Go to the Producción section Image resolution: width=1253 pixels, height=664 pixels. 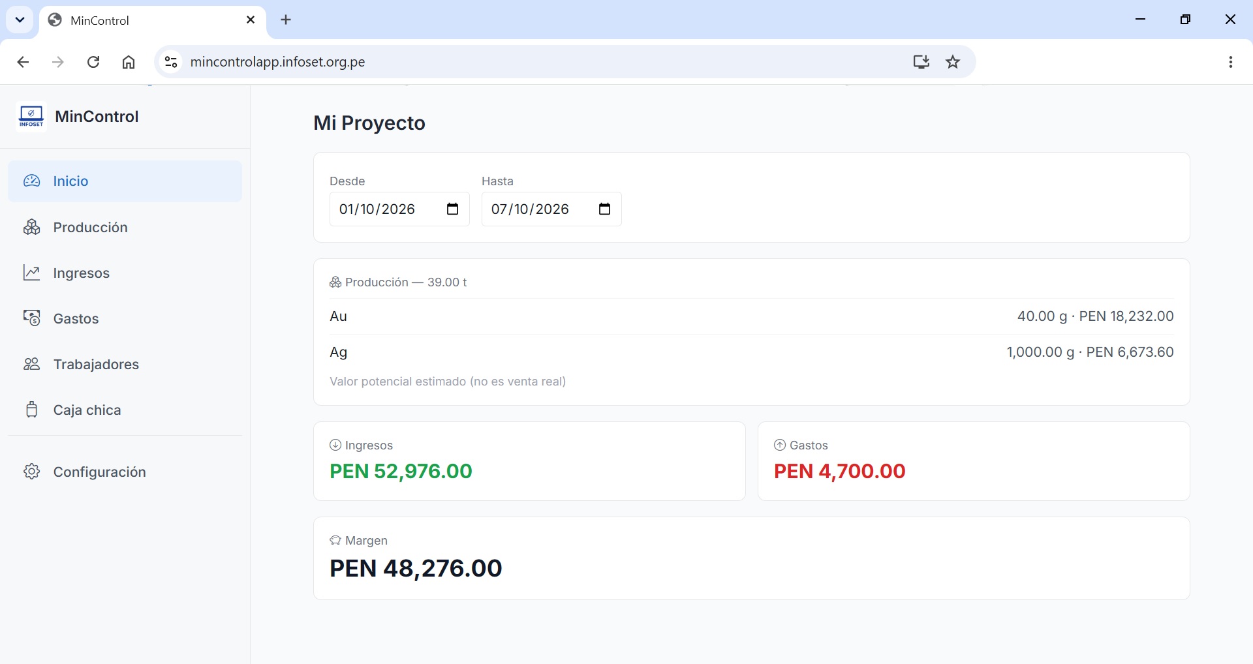125,227
